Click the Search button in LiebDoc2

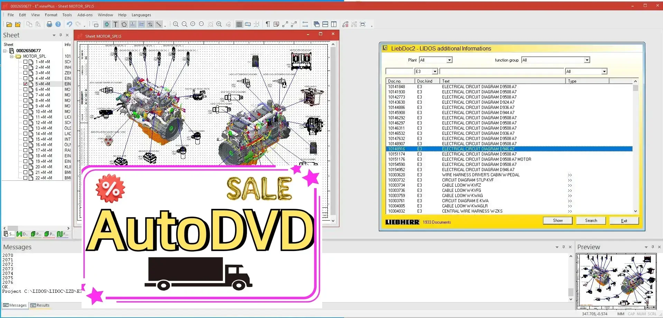pos(591,221)
